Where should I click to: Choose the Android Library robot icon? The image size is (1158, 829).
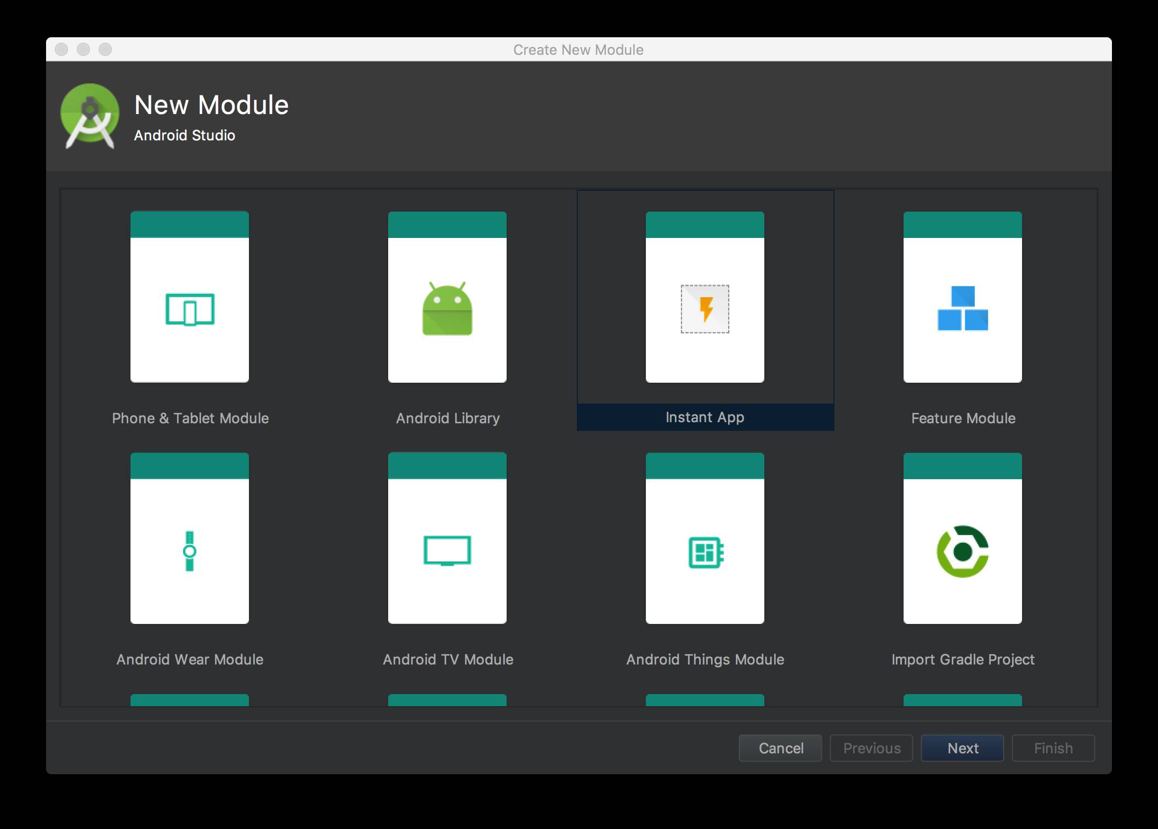(447, 308)
